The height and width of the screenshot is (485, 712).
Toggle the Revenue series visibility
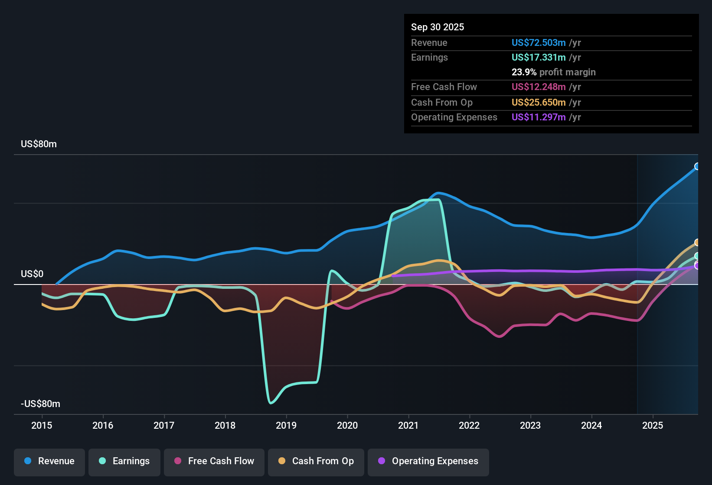(x=49, y=461)
